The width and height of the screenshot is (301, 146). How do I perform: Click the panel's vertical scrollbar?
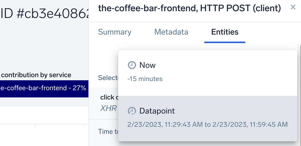coord(299,91)
